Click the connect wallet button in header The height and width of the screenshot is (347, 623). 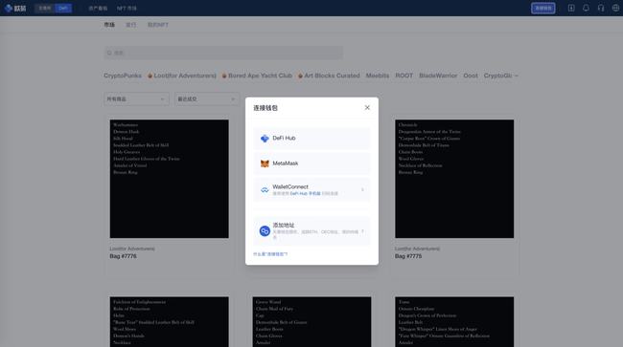[x=543, y=8]
